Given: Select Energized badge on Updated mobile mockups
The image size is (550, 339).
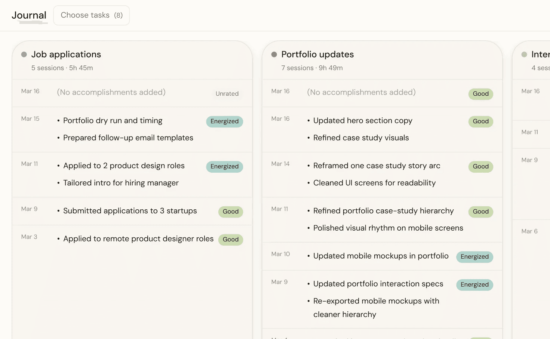Looking at the screenshot, I should pos(474,257).
